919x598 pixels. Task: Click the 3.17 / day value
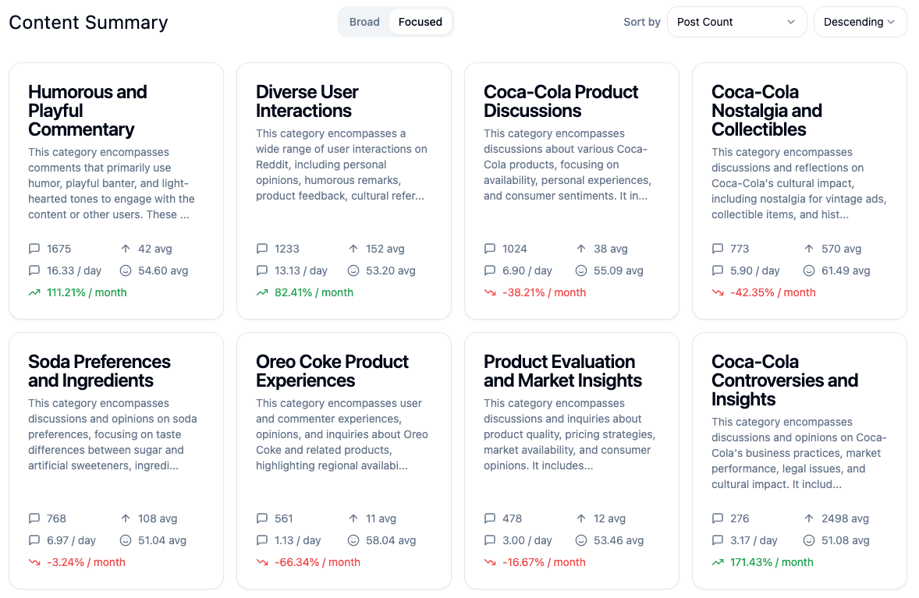[x=754, y=540]
